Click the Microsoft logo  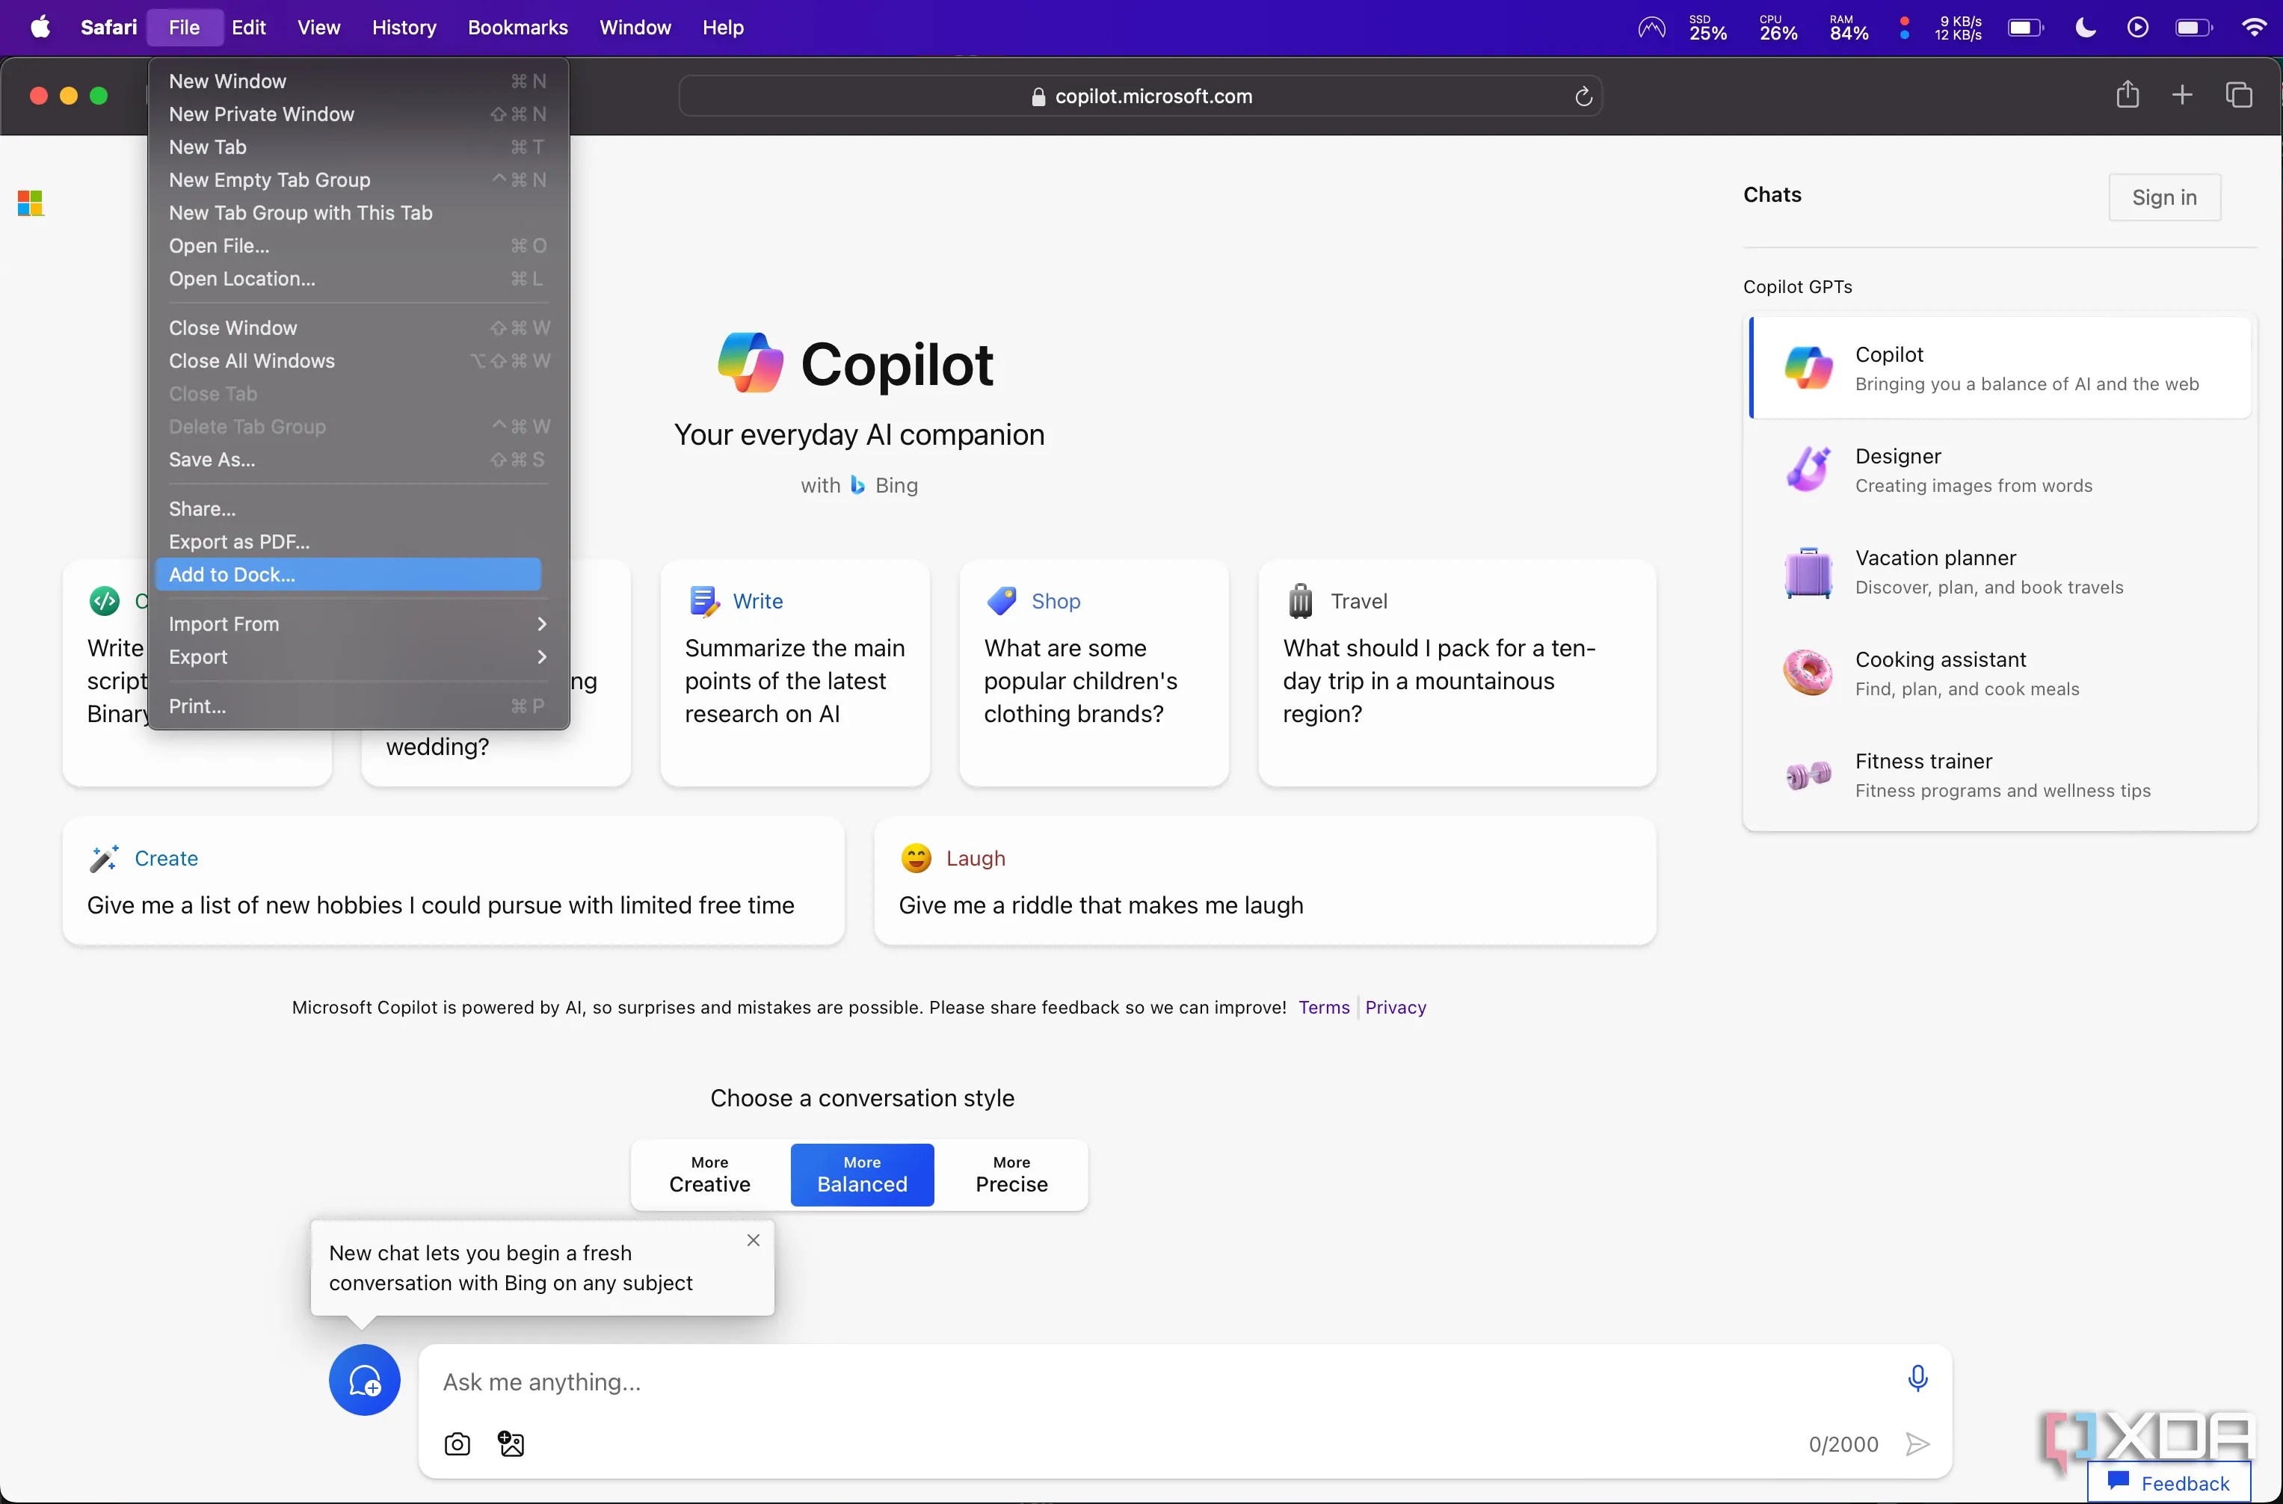31,203
